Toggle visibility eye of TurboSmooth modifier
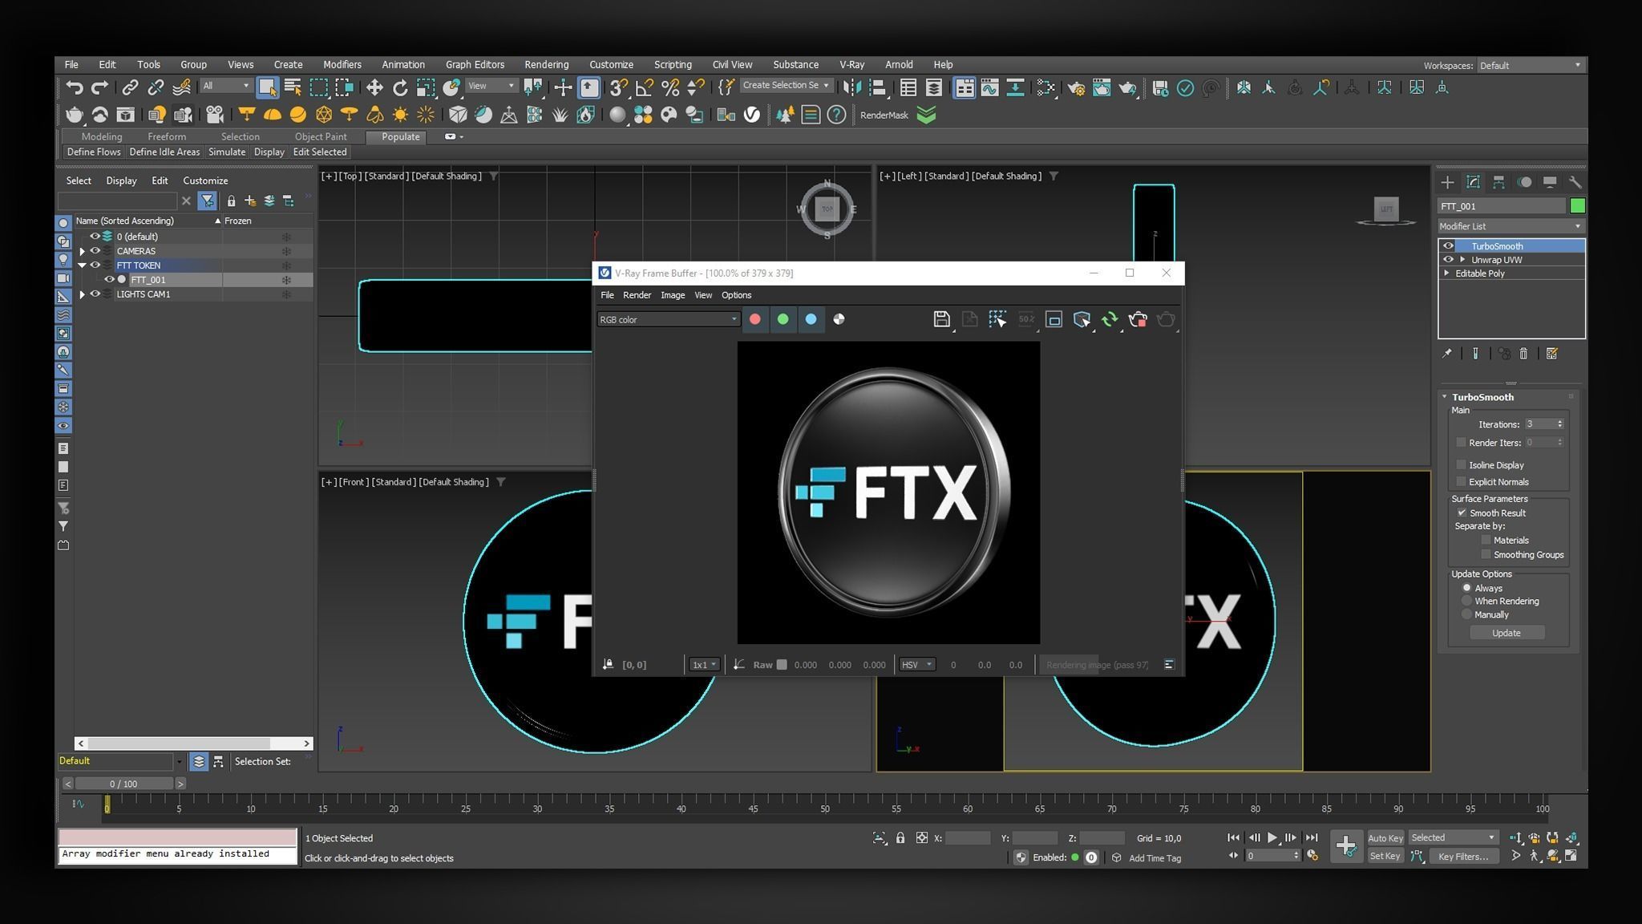1642x924 pixels. click(1448, 246)
